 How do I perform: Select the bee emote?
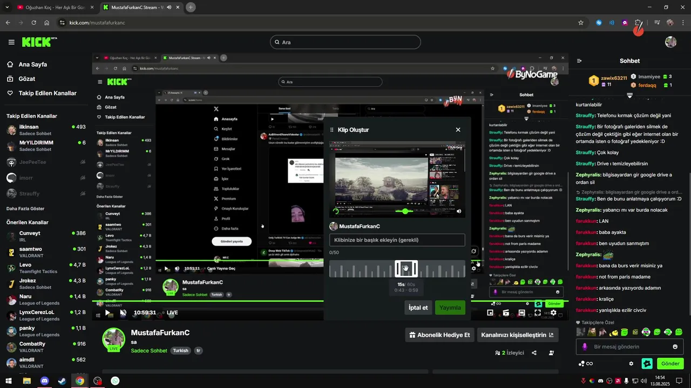(613, 332)
